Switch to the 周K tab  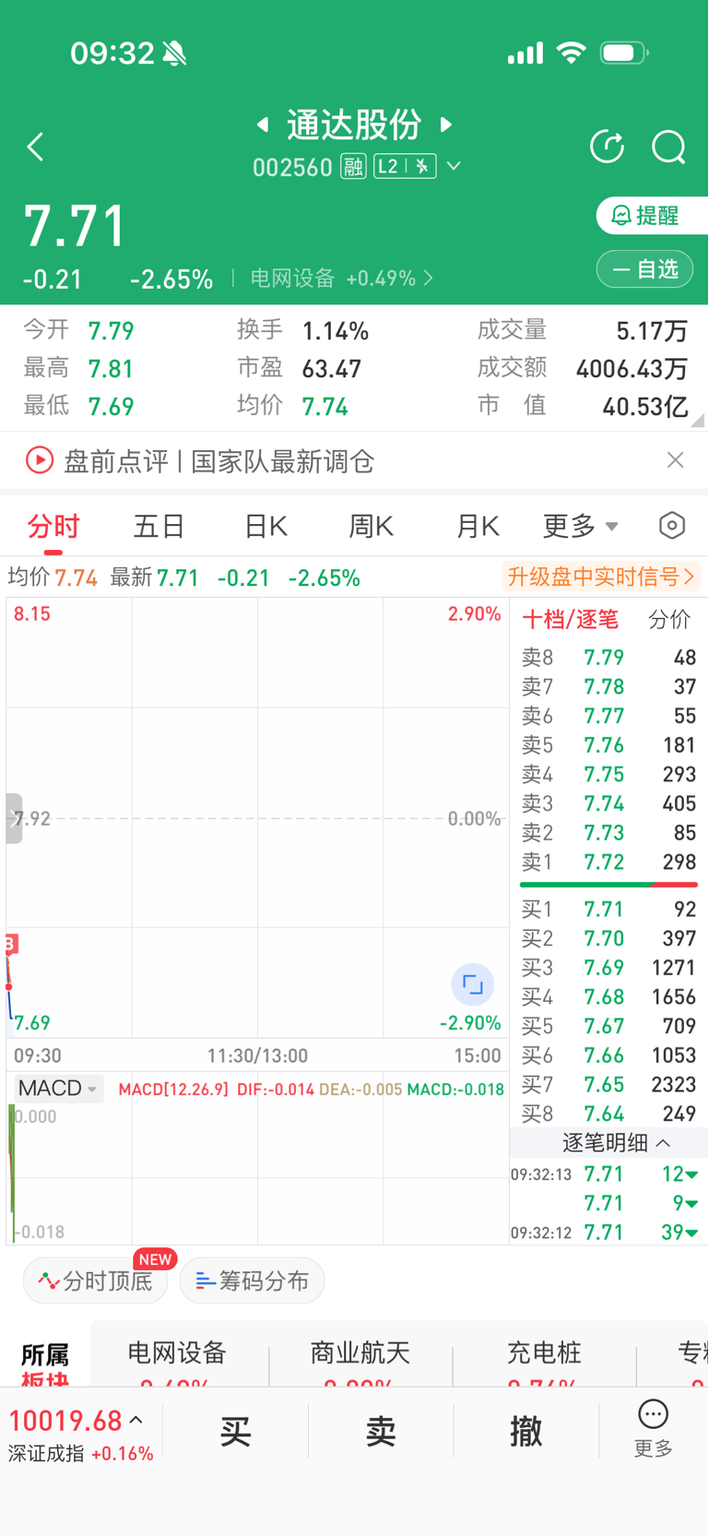click(x=371, y=527)
